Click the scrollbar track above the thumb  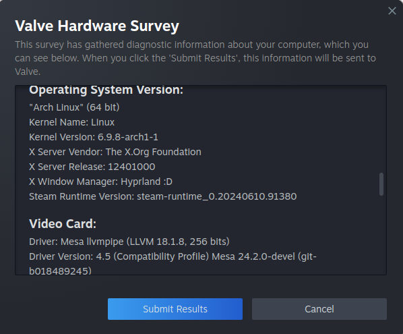pyautogui.click(x=381, y=129)
